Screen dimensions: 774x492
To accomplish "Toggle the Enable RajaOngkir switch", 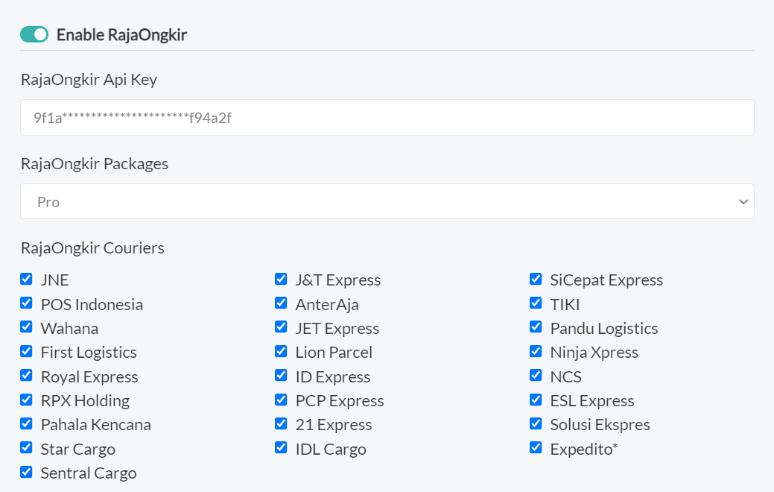I will coord(34,34).
